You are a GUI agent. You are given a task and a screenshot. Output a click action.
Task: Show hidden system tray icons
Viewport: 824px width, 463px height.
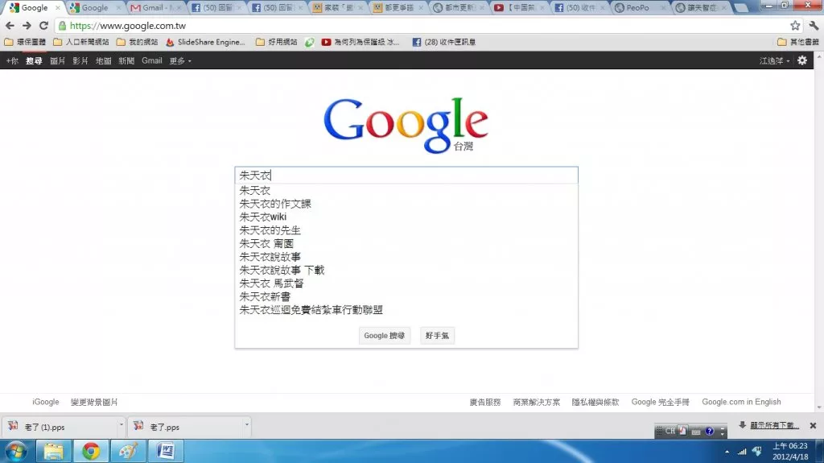(727, 452)
